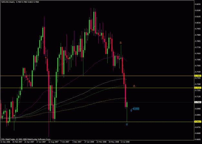The height and width of the screenshot is (144, 202).
Task: Click the 0.7655 price axis label
Action: pyautogui.click(x=198, y=53)
